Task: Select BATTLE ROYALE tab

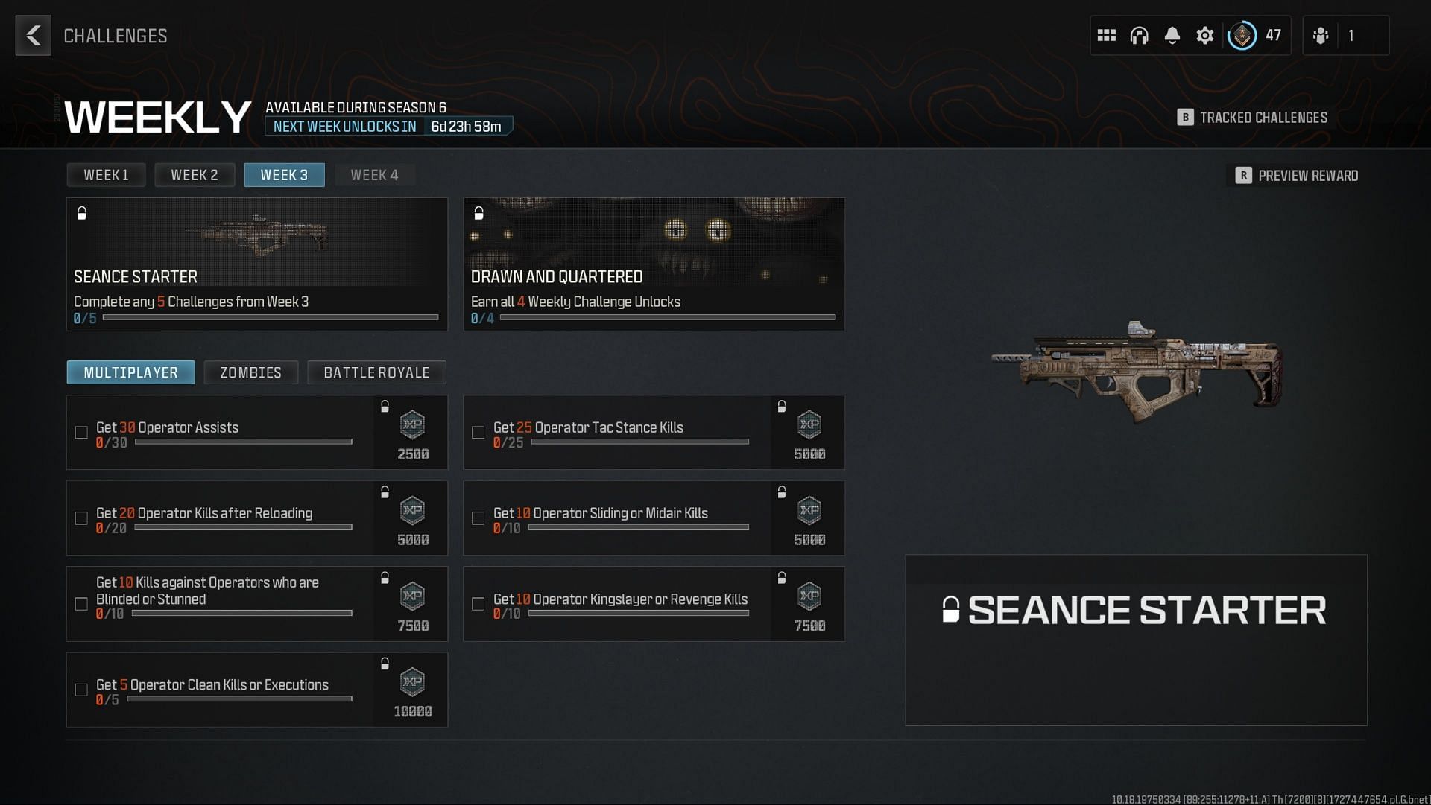Action: [x=376, y=372]
